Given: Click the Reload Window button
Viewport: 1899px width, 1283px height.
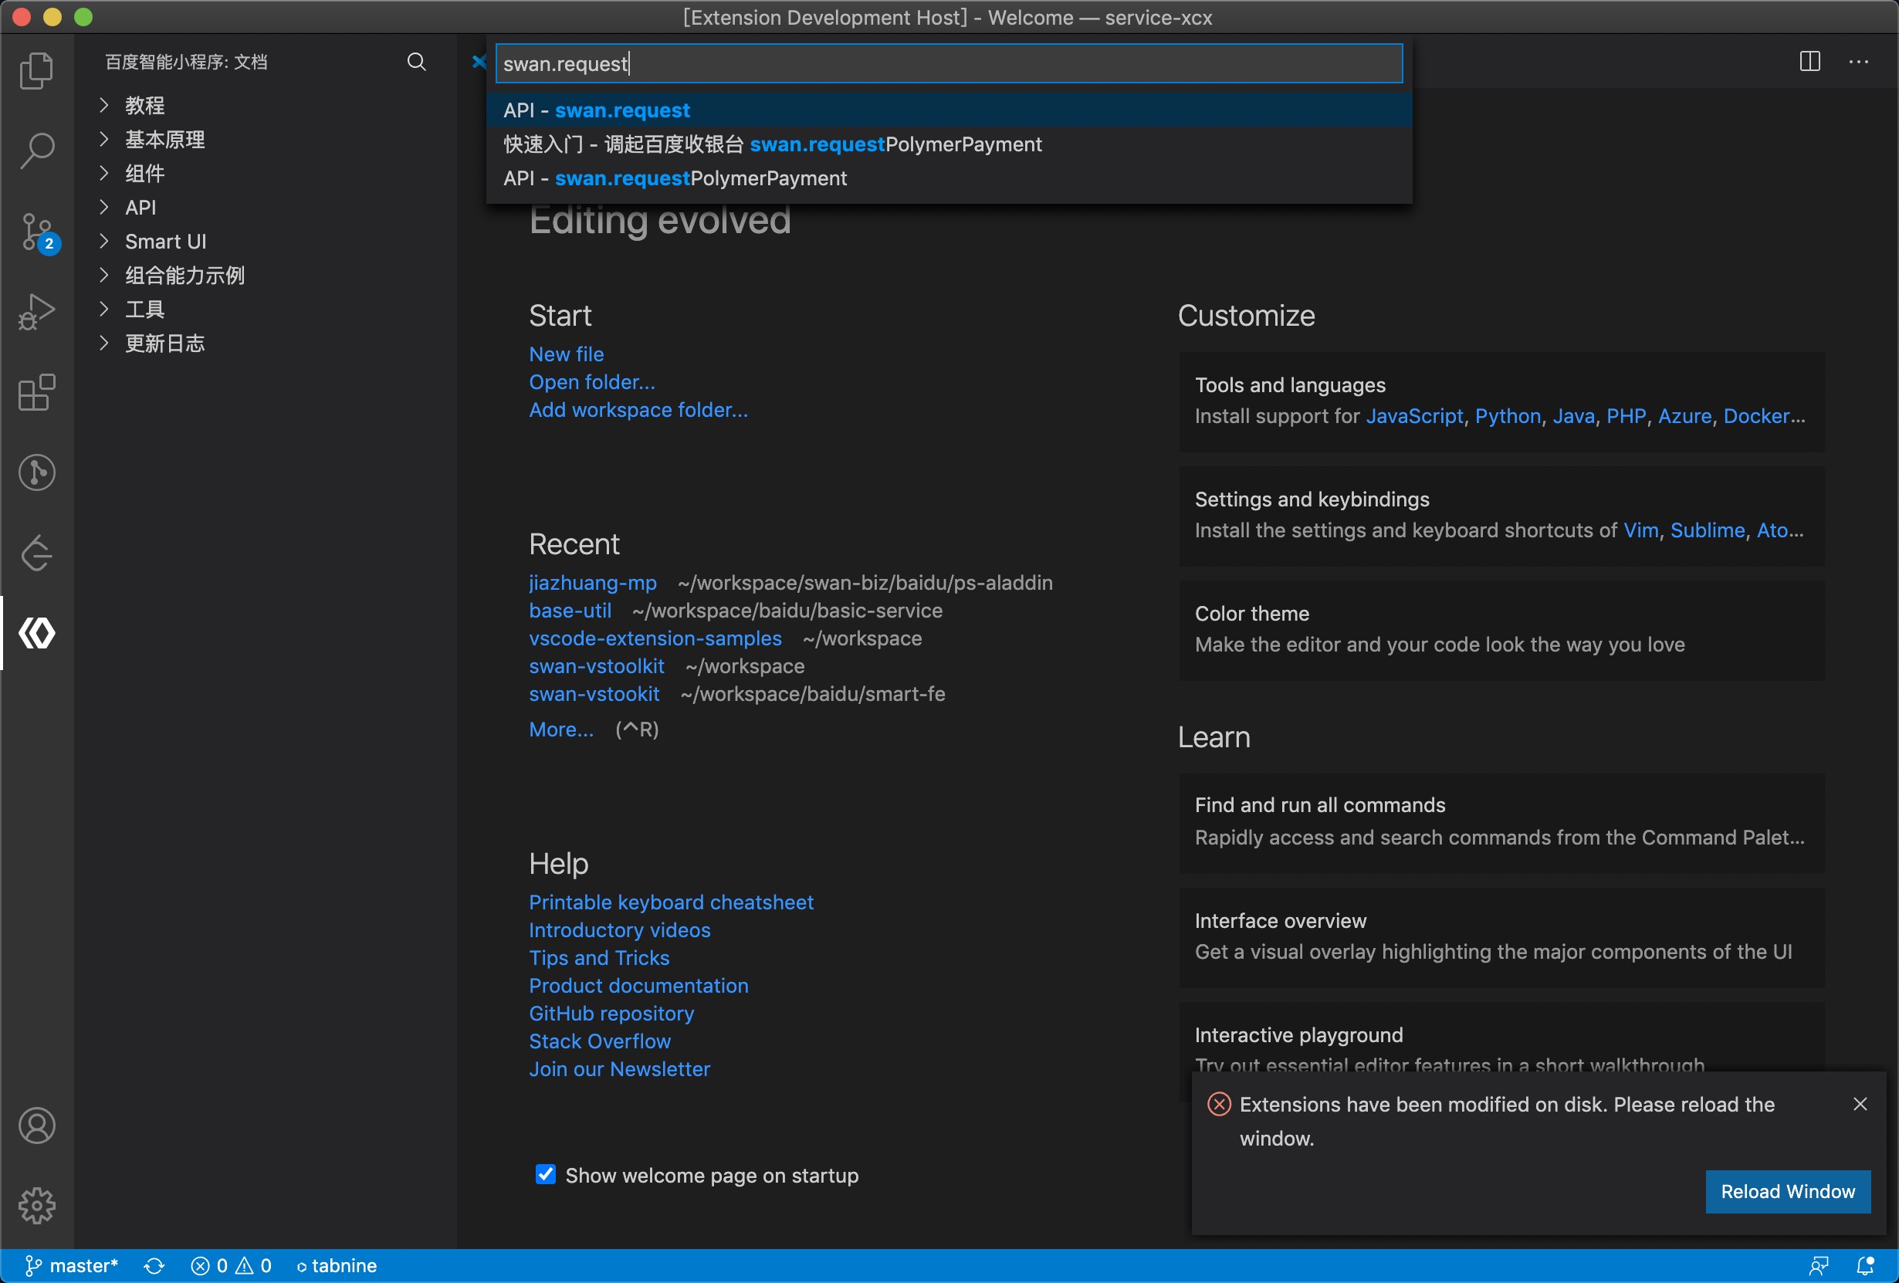Looking at the screenshot, I should (1787, 1191).
